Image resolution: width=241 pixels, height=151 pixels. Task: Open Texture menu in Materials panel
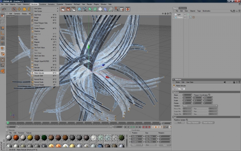tap(29, 133)
